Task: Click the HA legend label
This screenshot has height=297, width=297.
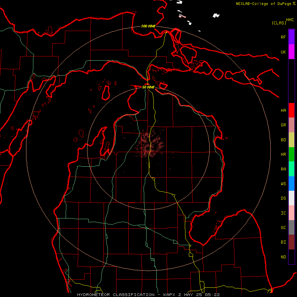Action: 283,111
